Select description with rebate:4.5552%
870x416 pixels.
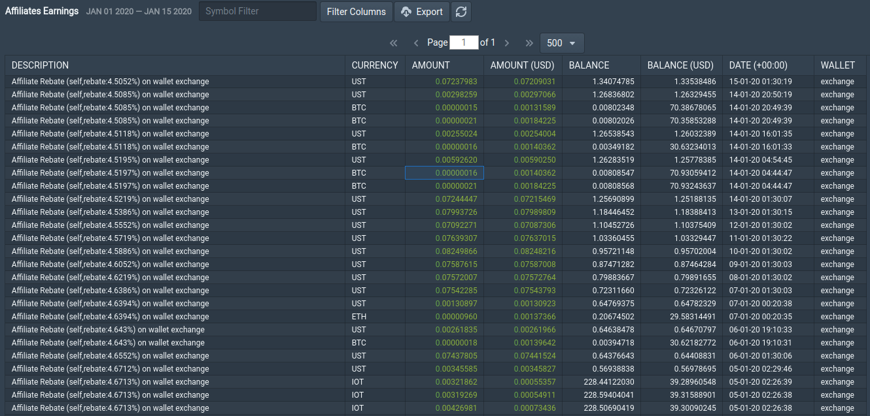point(175,225)
